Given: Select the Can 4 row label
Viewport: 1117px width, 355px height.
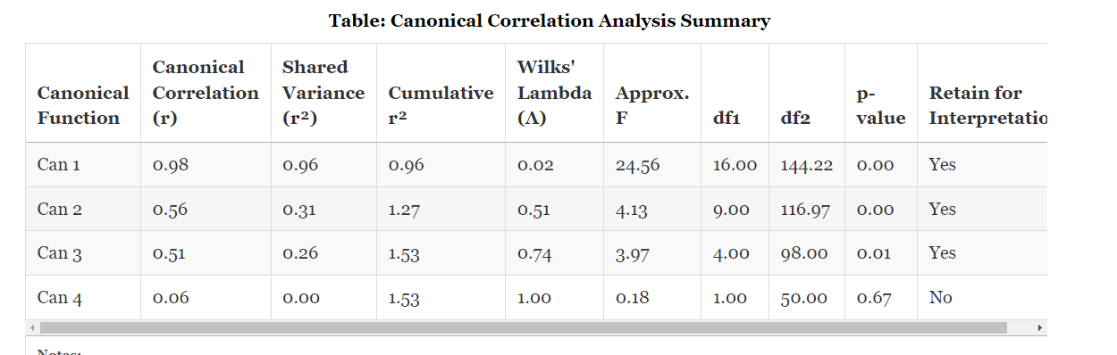Looking at the screenshot, I should (x=60, y=298).
